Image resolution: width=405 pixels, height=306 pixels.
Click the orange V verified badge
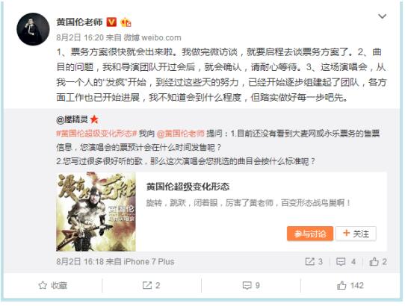[x=111, y=22]
